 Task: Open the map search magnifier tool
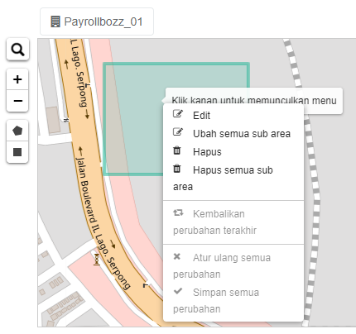tap(17, 50)
